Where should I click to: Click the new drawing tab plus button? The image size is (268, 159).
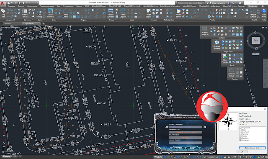pos(44,23)
